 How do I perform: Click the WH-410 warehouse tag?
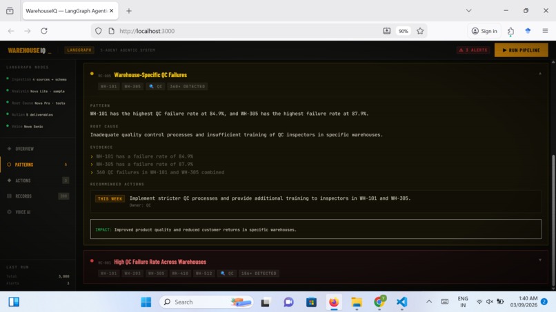[x=180, y=273]
